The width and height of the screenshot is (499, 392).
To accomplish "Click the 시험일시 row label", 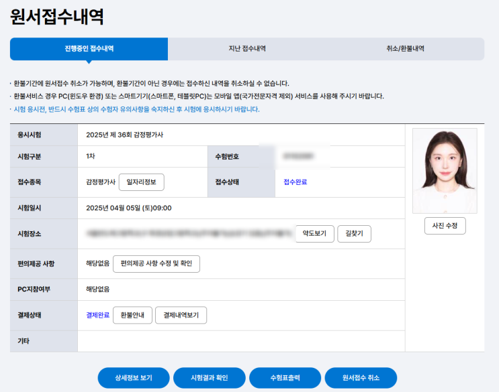I will 30,208.
